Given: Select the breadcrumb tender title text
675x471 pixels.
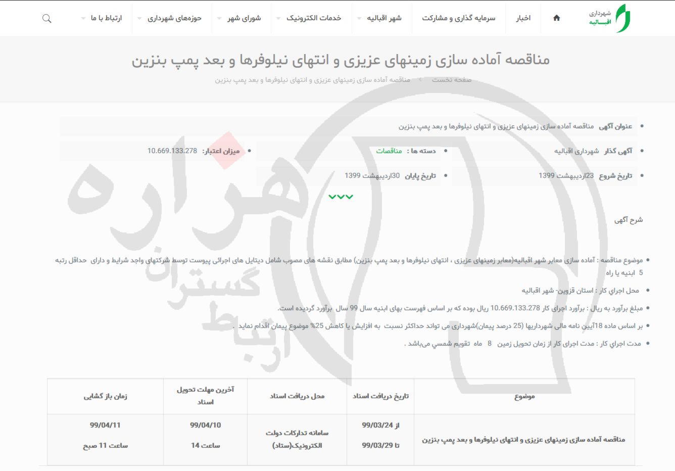Looking at the screenshot, I should click(313, 80).
